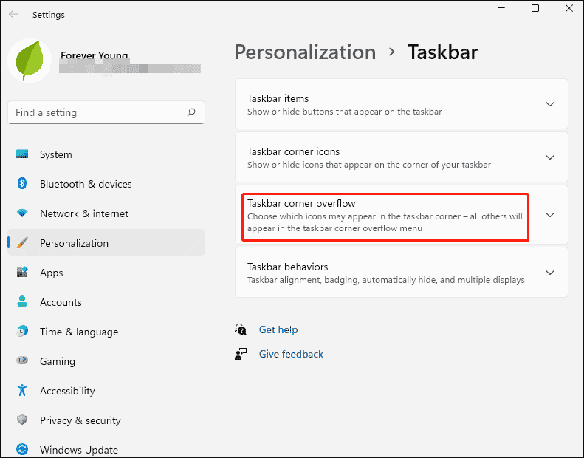Click the Give feedback person icon
The height and width of the screenshot is (458, 584).
241,354
